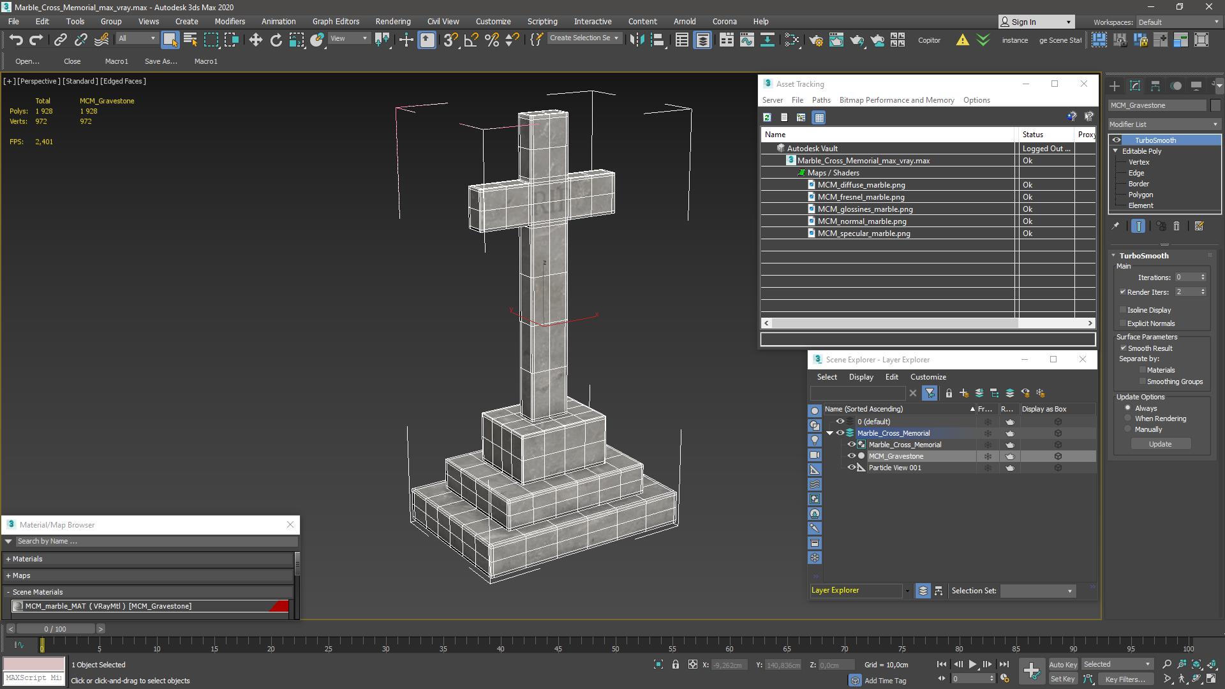Click Update button in TurboSmooth panel
Screen dimensions: 1225x689
[x=1160, y=443]
